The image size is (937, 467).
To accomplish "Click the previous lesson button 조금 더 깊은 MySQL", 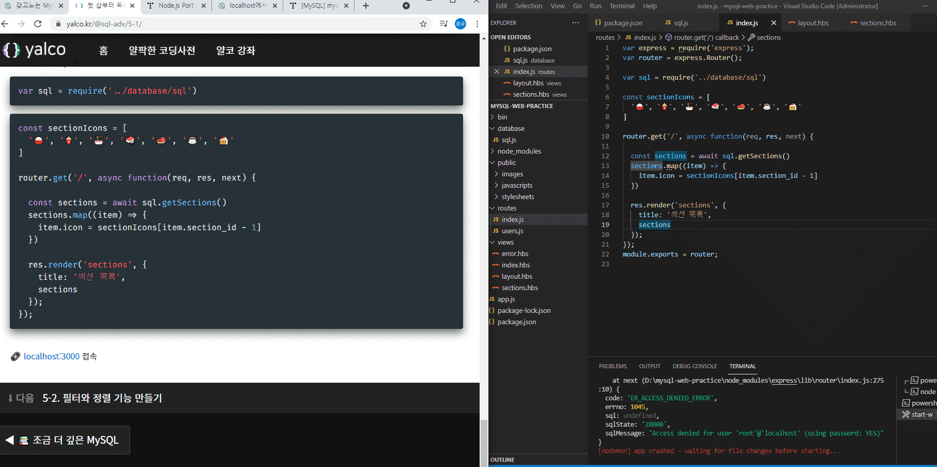I will click(x=65, y=440).
